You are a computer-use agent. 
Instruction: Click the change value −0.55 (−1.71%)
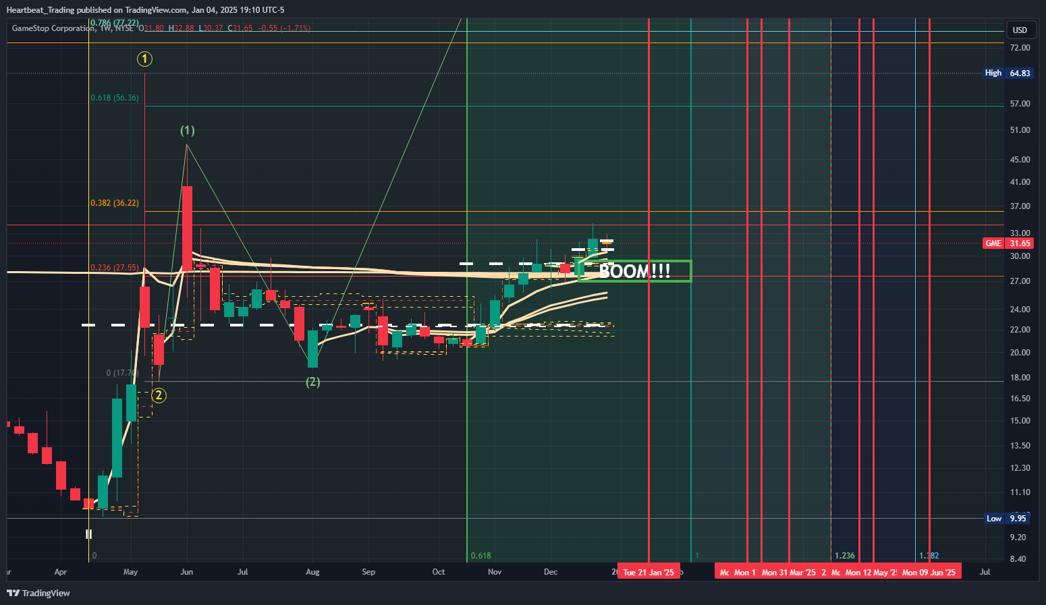285,28
